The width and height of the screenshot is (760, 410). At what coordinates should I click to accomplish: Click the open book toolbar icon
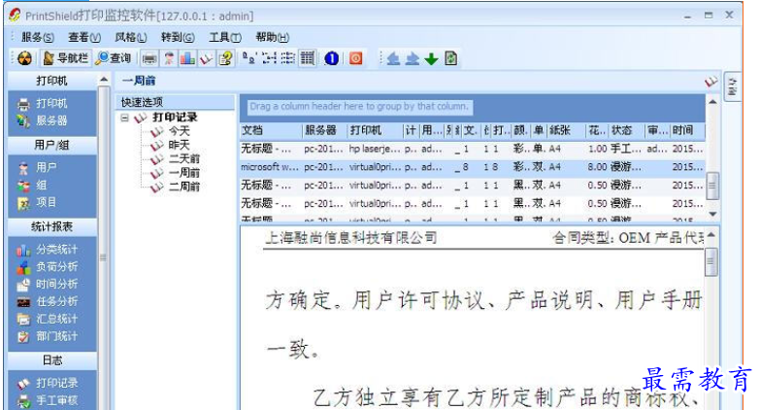coord(207,58)
